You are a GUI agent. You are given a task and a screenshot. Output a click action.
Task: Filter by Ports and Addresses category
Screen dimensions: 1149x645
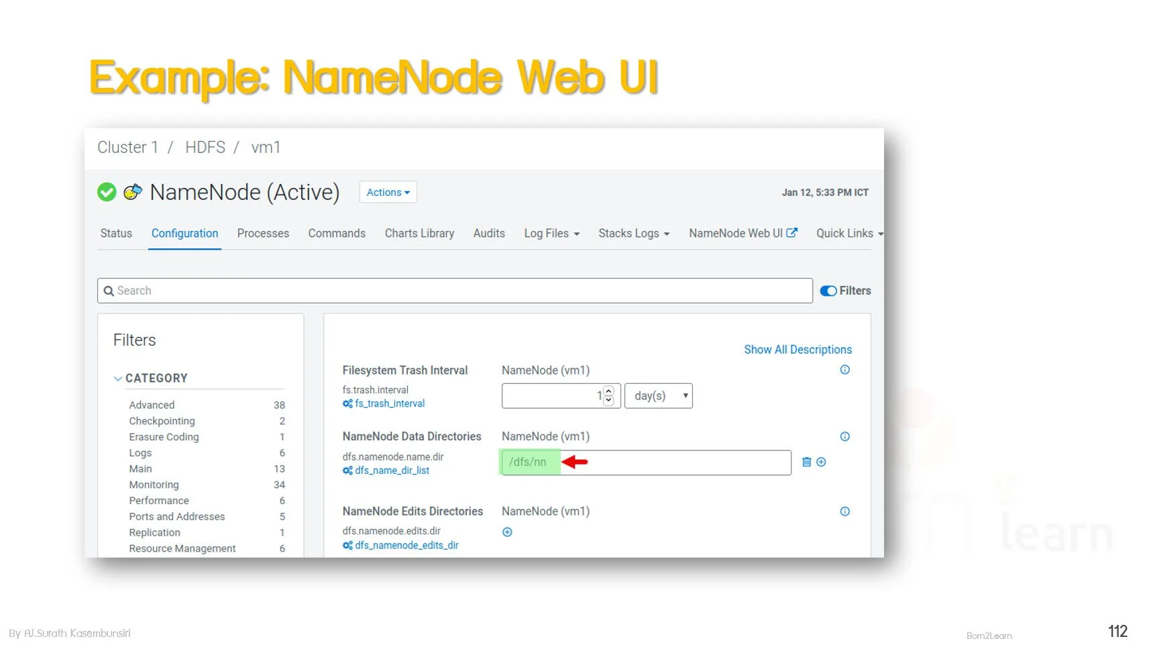(x=177, y=517)
